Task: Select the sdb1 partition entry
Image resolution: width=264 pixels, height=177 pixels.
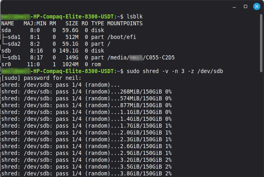Action: (x=14, y=57)
